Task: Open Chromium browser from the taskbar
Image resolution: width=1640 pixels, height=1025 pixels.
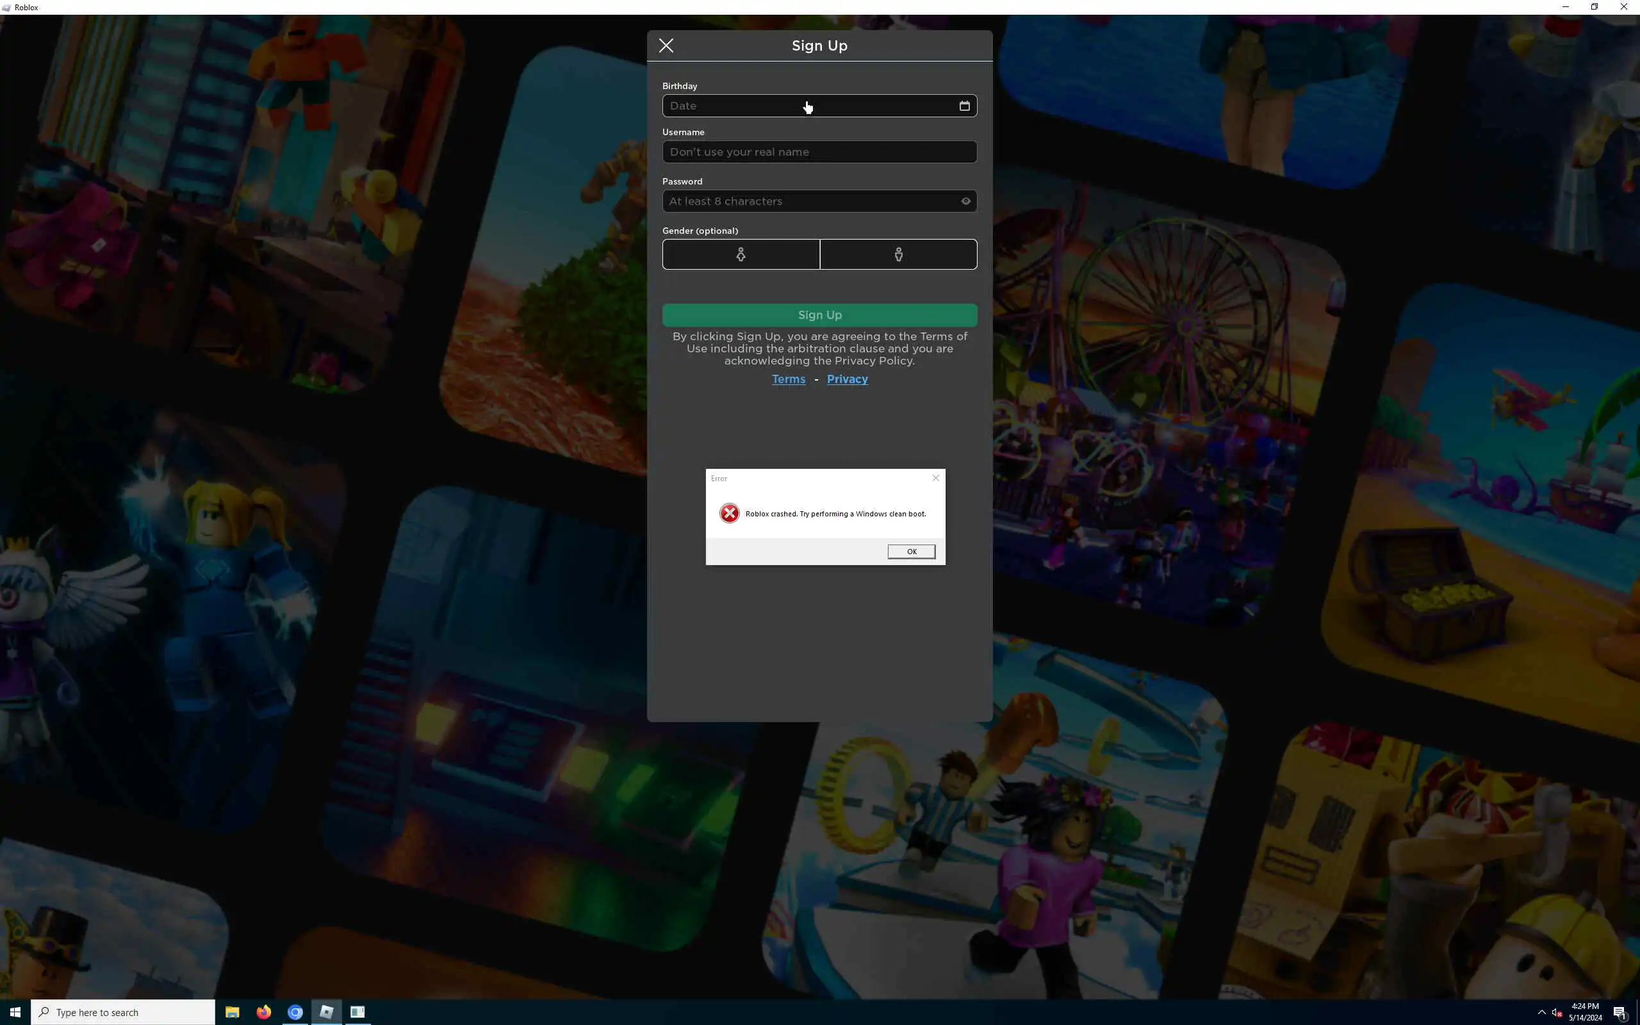Action: click(295, 1012)
